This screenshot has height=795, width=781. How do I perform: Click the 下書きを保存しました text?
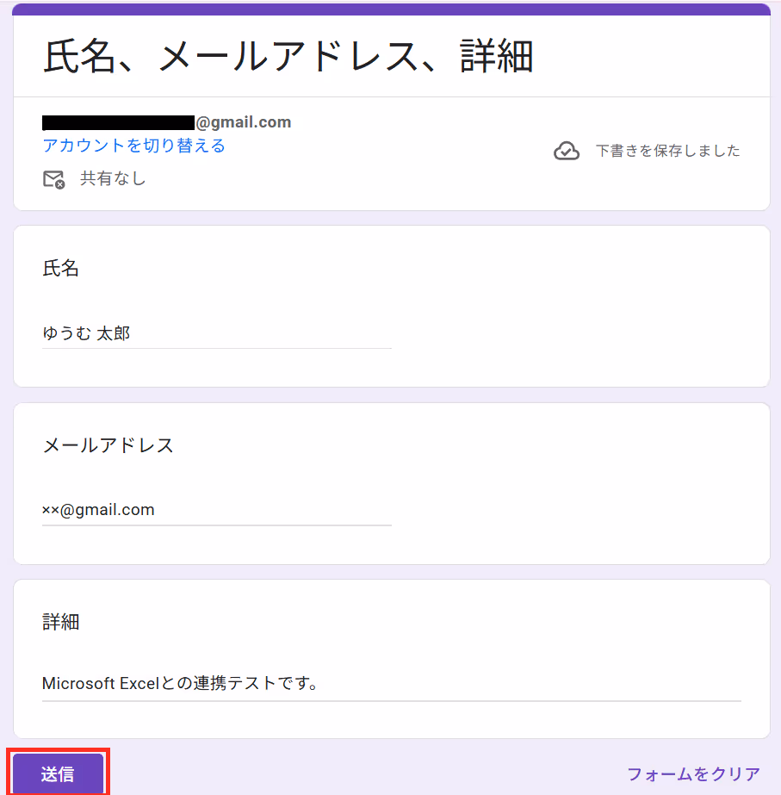[x=667, y=151]
